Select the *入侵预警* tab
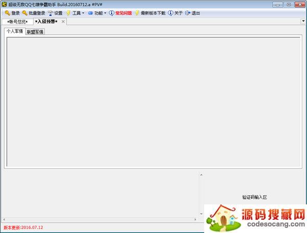The width and height of the screenshot is (307, 233). pos(47,21)
